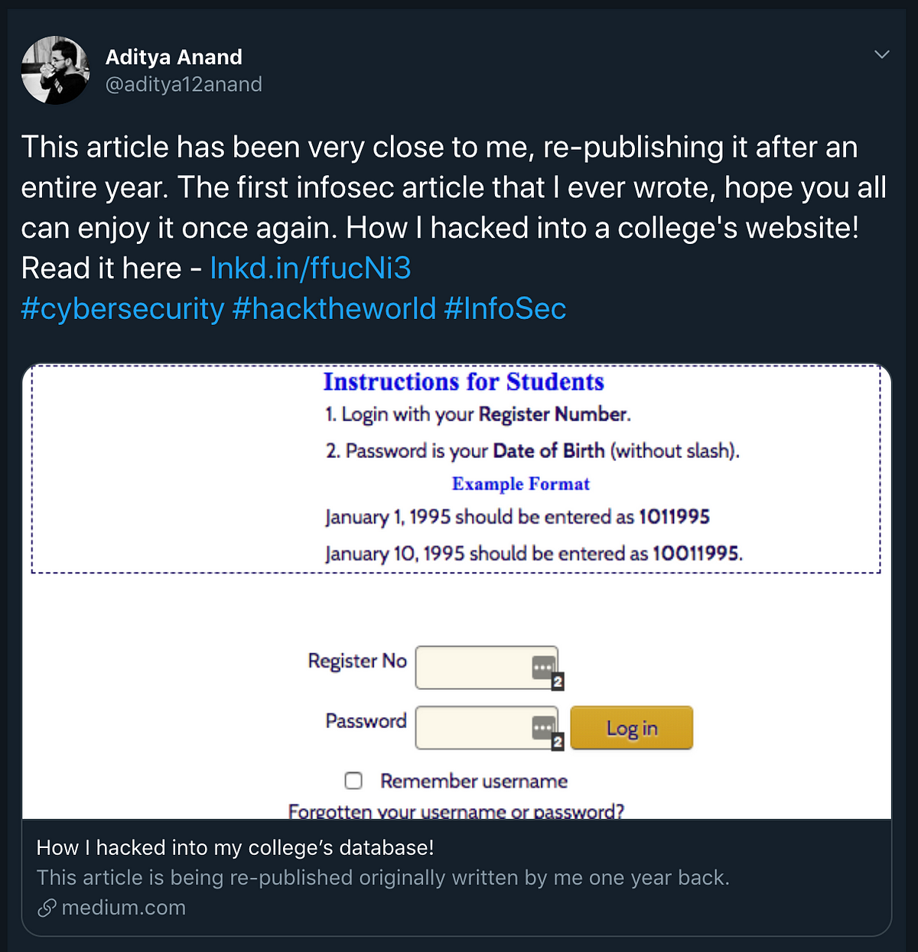The height and width of the screenshot is (952, 918).
Task: Focus the Password input field
Action: [487, 728]
